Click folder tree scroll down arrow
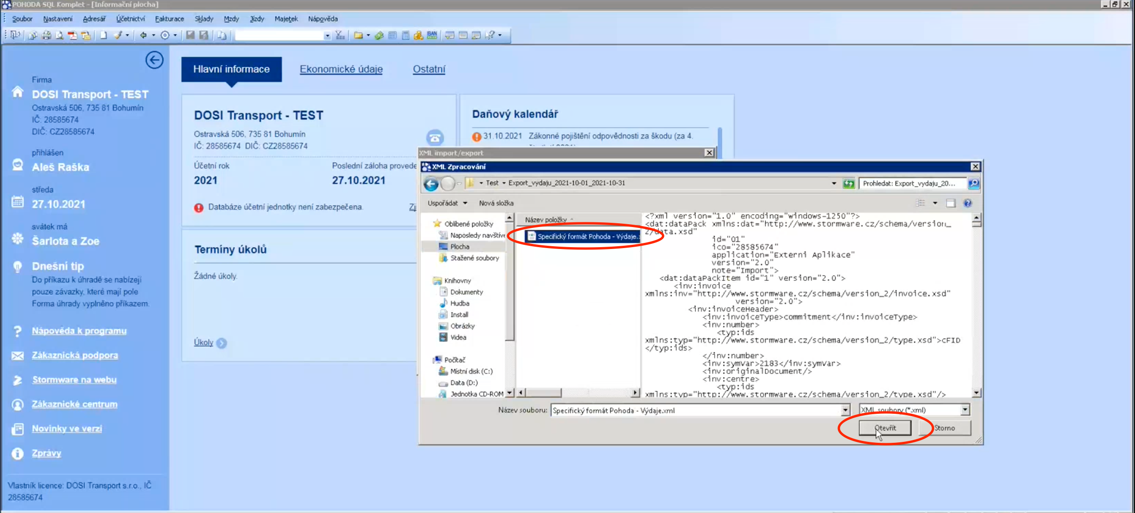This screenshot has width=1135, height=513. (x=509, y=393)
